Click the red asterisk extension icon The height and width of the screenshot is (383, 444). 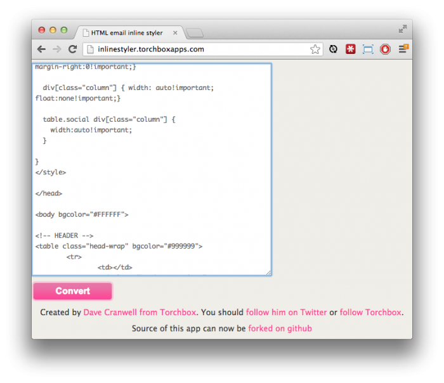point(351,49)
